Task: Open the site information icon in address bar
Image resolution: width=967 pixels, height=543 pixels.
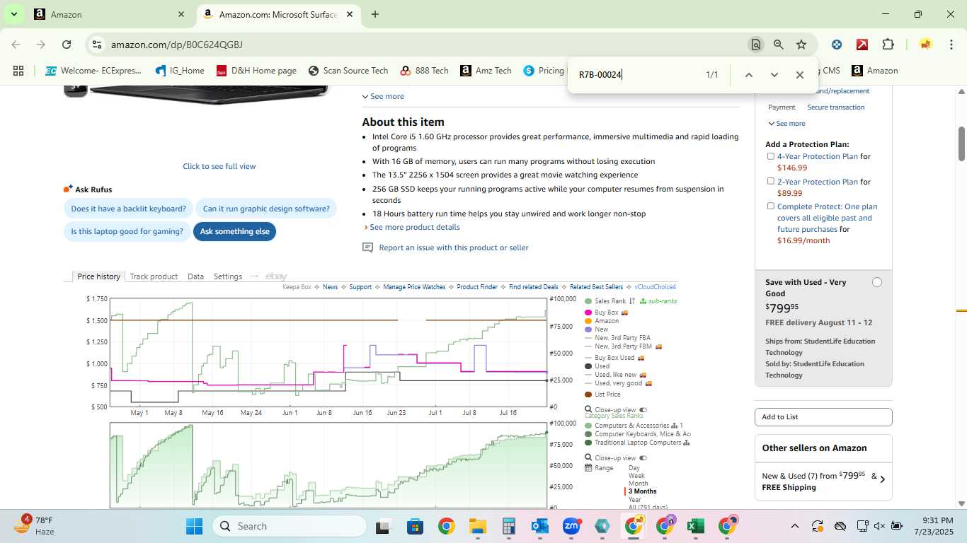Action: tap(96, 45)
